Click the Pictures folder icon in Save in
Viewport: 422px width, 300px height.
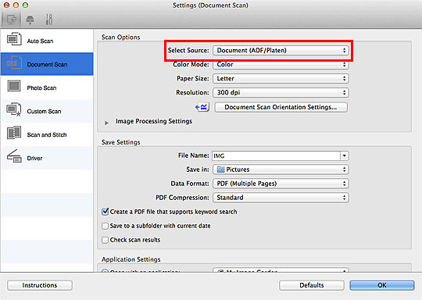220,170
